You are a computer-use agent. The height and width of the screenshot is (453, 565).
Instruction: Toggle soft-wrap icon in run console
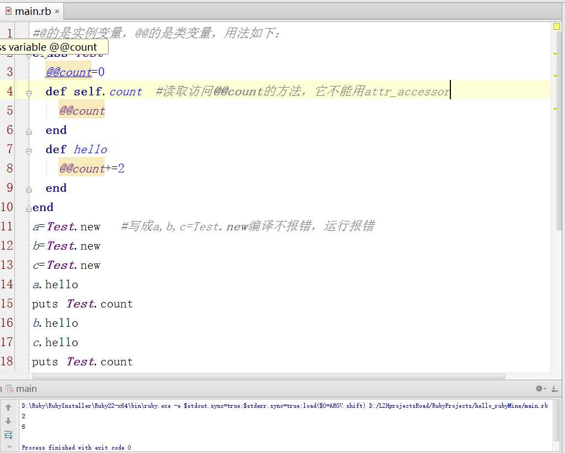click(8, 435)
